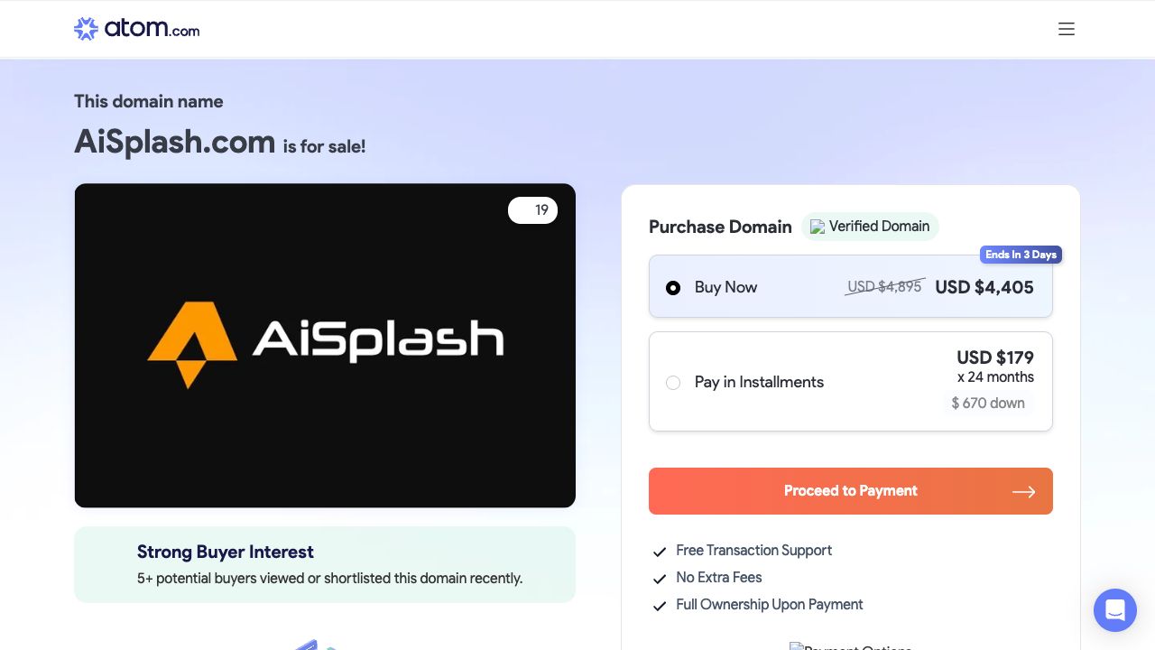Click the Verified Domain badge icon
The height and width of the screenshot is (650, 1155).
pos(818,227)
